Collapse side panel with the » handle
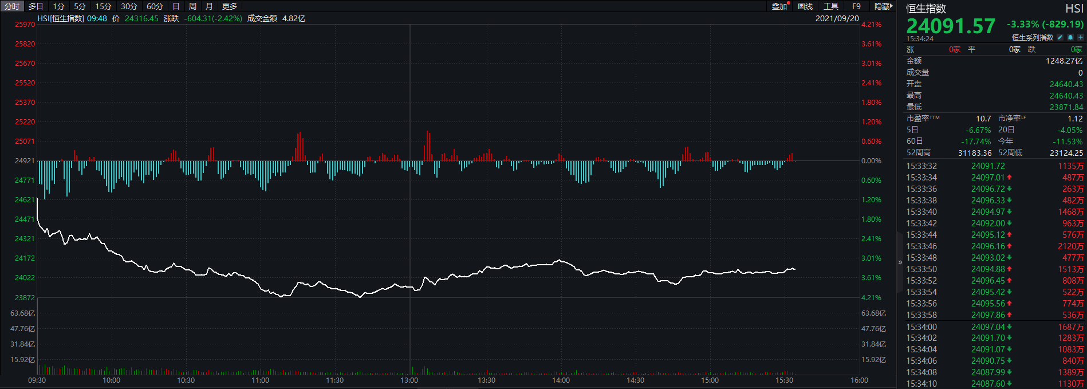 (900, 262)
